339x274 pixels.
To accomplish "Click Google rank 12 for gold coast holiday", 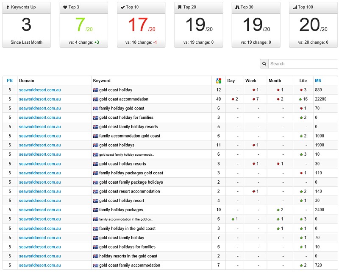I will [x=219, y=90].
